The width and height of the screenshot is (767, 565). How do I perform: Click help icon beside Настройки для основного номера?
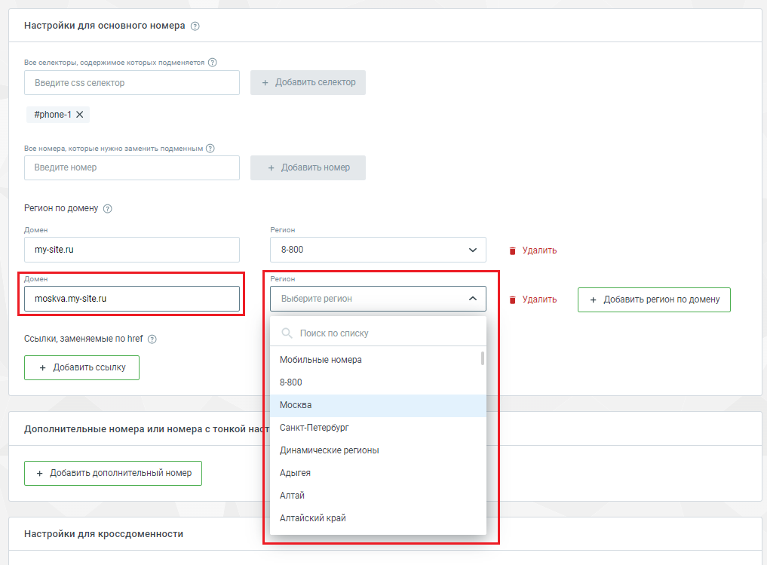coord(195,26)
